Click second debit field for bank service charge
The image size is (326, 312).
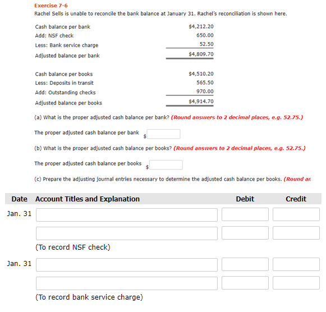[x=245, y=283]
